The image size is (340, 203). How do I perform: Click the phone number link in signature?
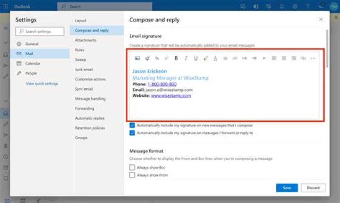click(162, 84)
